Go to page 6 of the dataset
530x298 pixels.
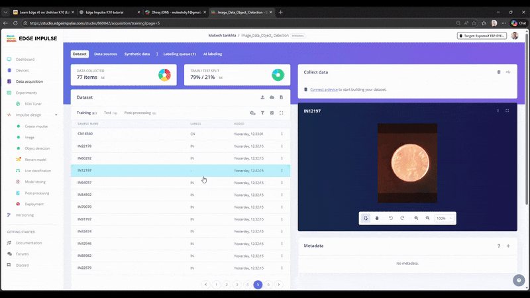(x=268, y=285)
